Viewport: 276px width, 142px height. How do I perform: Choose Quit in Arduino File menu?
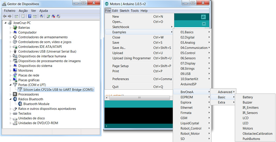click(139, 87)
